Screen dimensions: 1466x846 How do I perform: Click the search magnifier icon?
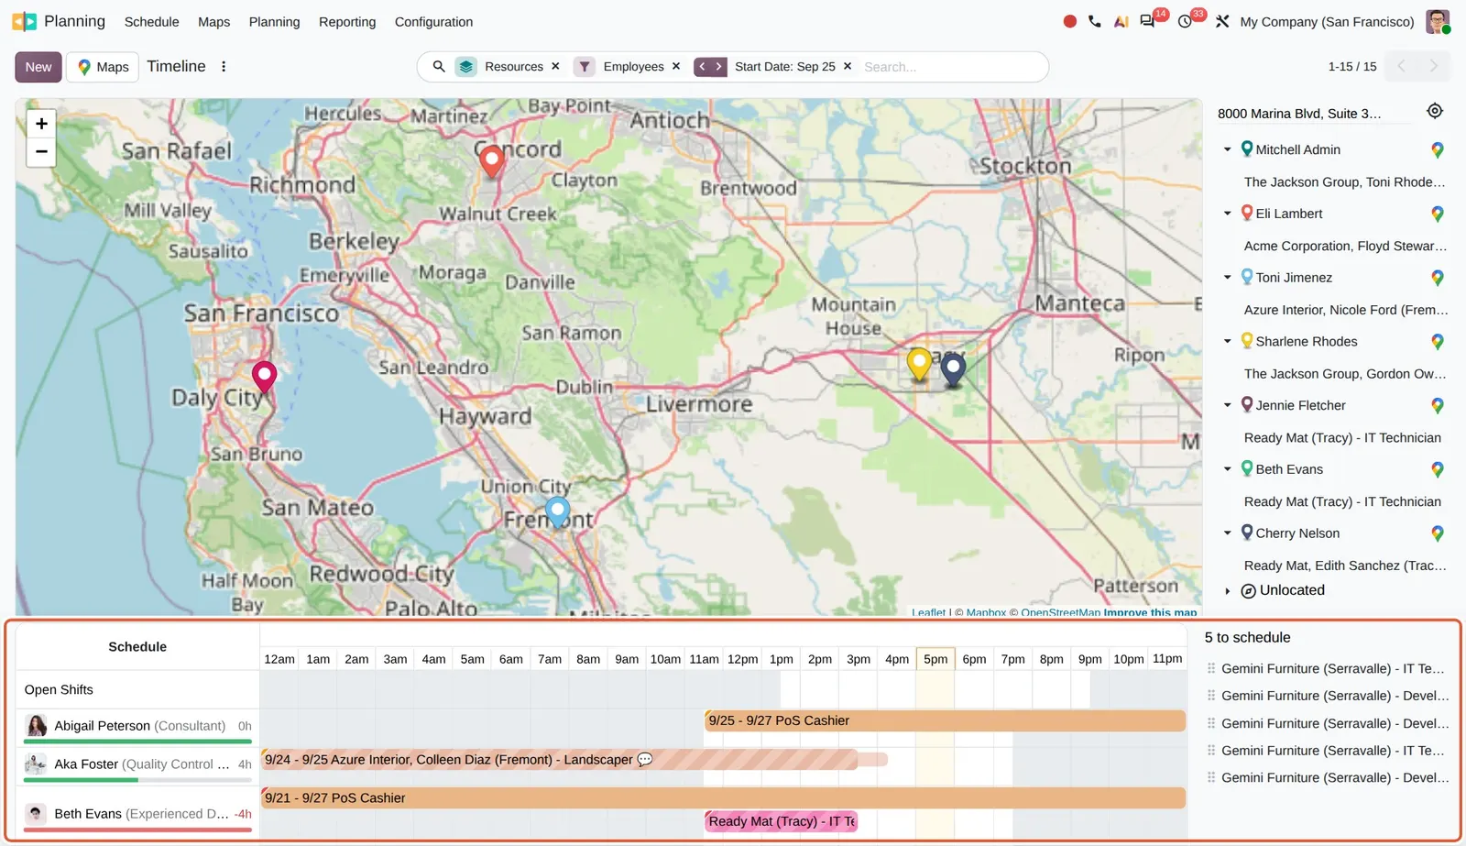439,66
